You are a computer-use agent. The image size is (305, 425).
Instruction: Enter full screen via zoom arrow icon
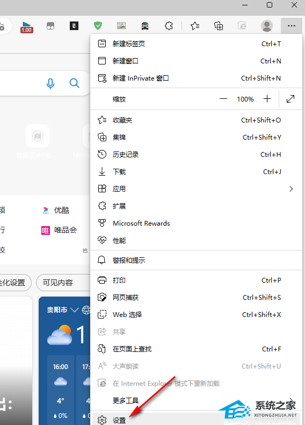tap(291, 99)
